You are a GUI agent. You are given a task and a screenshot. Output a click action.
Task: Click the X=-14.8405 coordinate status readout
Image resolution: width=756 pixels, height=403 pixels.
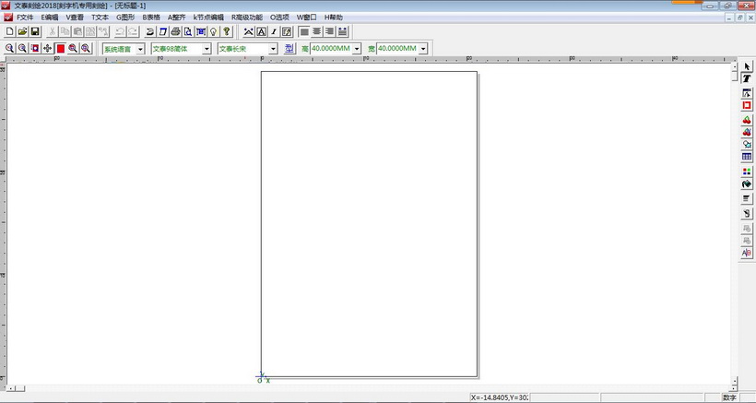[500, 397]
